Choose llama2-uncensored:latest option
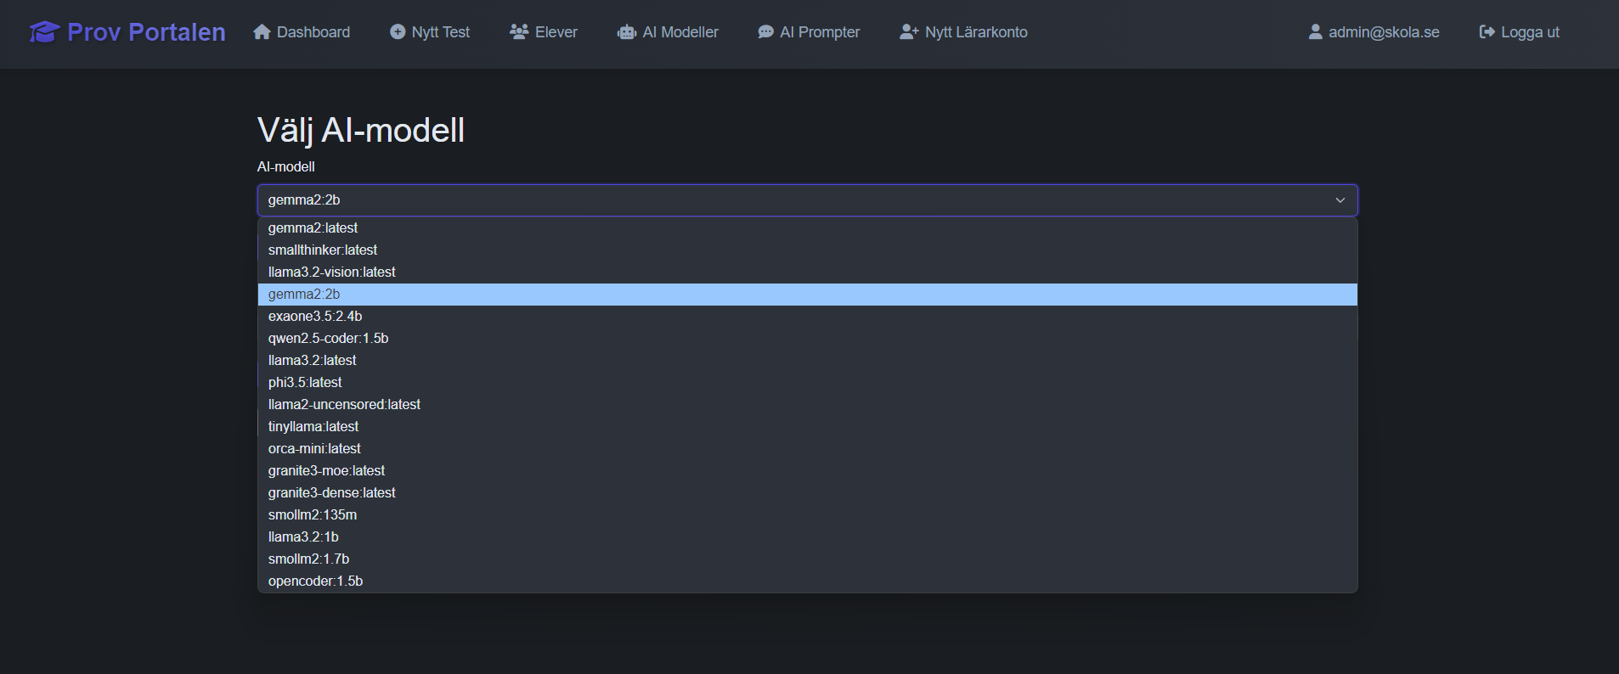 tap(807, 404)
